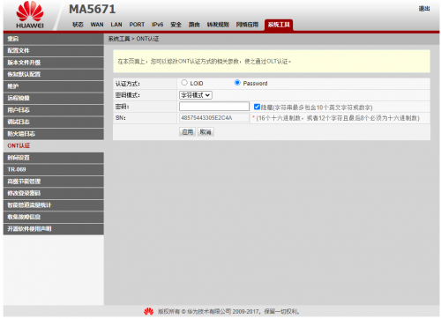
Task: Open 修改登录密码 in the sidebar
Action: pyautogui.click(x=54, y=193)
